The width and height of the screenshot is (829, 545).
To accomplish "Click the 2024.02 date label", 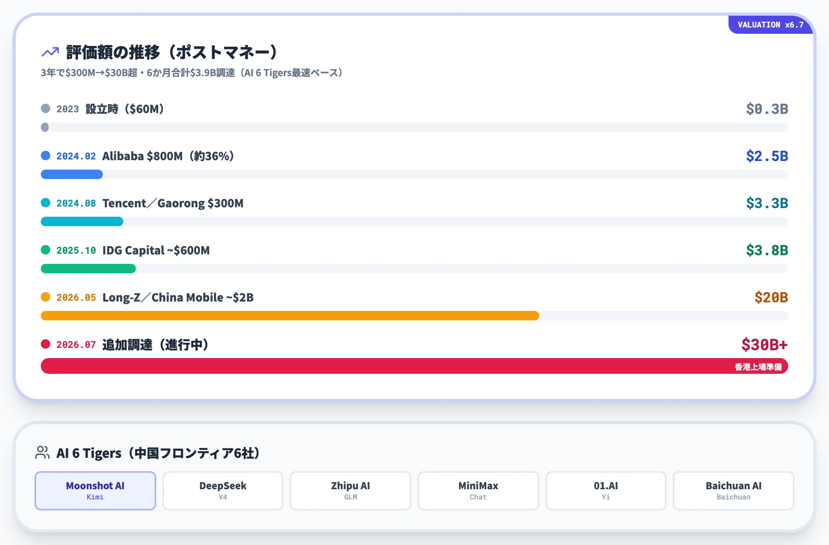I will [76, 156].
